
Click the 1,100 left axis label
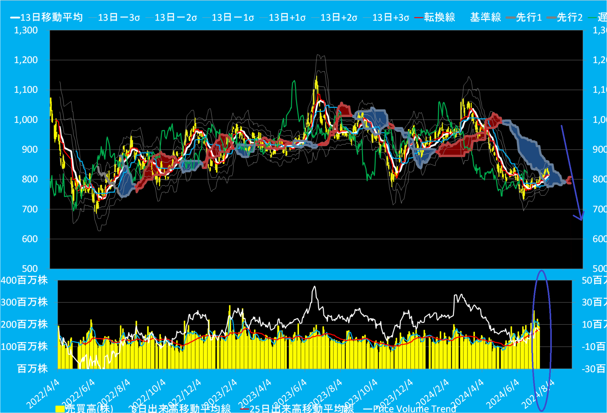[x=26, y=90]
